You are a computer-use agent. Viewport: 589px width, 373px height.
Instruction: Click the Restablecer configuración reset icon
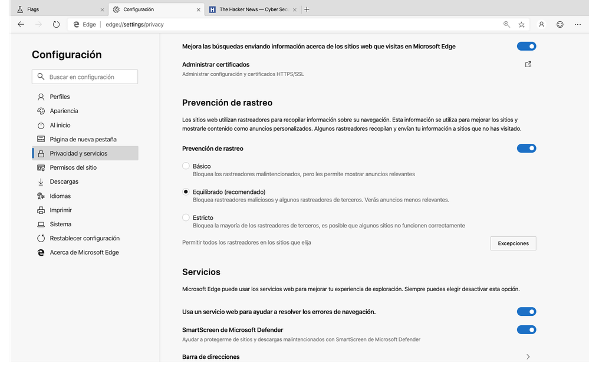[41, 238]
